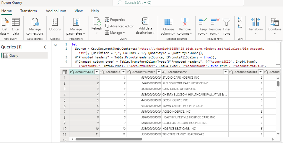Open the Manage query dropdown
The width and height of the screenshot is (283, 144).
[x=115, y=33]
